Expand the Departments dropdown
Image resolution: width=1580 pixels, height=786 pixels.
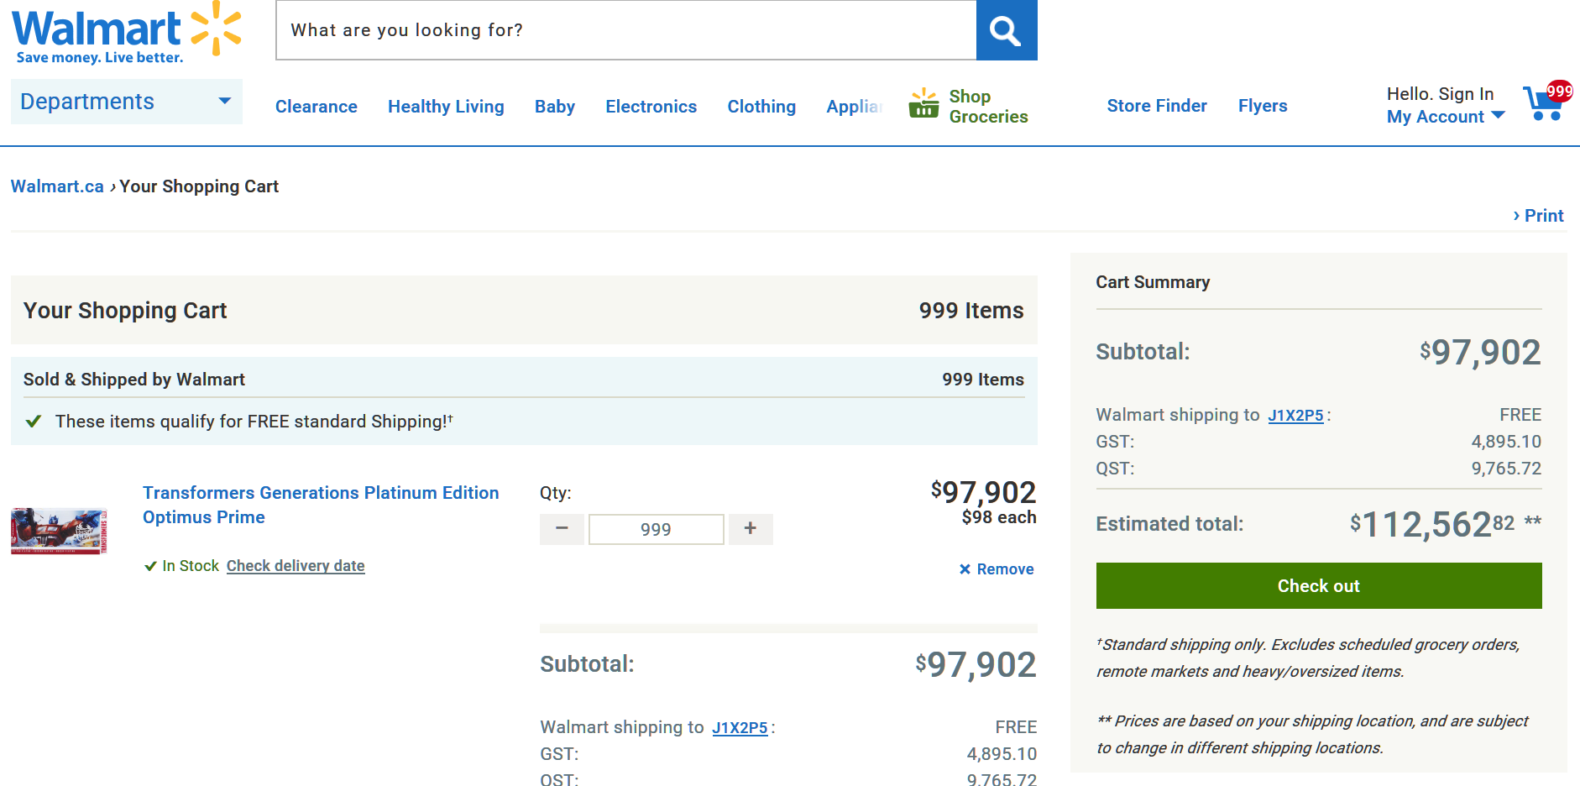click(127, 102)
